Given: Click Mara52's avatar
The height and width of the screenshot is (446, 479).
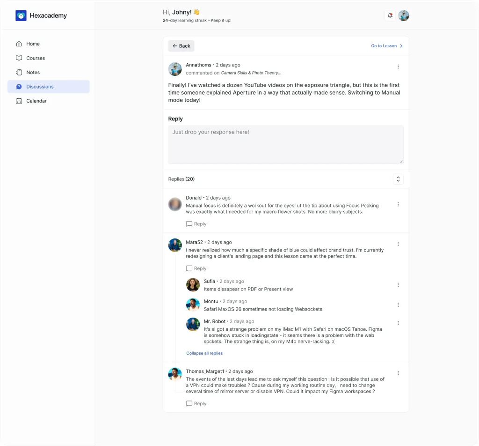Looking at the screenshot, I should click(x=175, y=245).
